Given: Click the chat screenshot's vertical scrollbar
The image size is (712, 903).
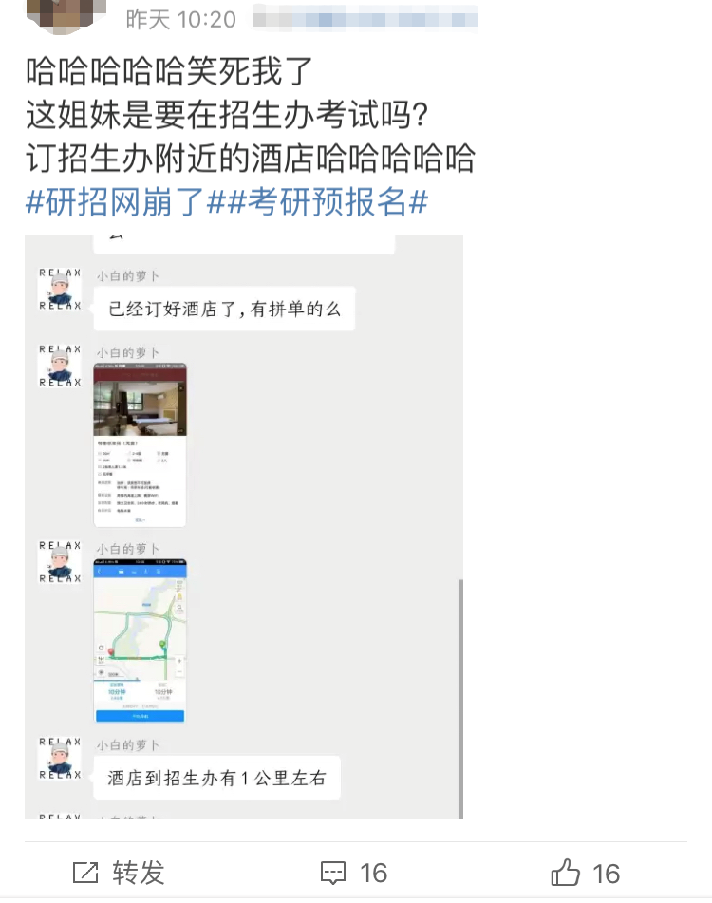Looking at the screenshot, I should point(459,699).
